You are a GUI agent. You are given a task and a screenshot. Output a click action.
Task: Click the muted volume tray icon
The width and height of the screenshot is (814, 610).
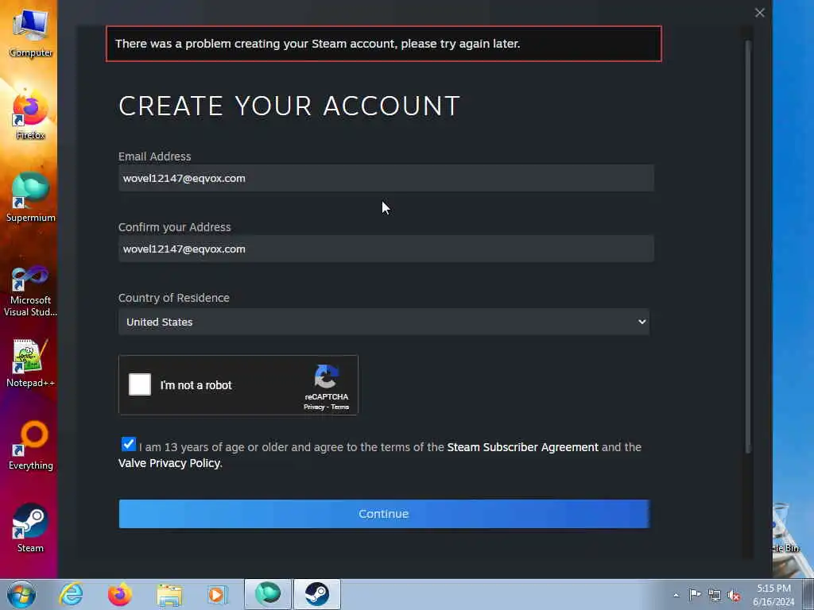(x=734, y=596)
